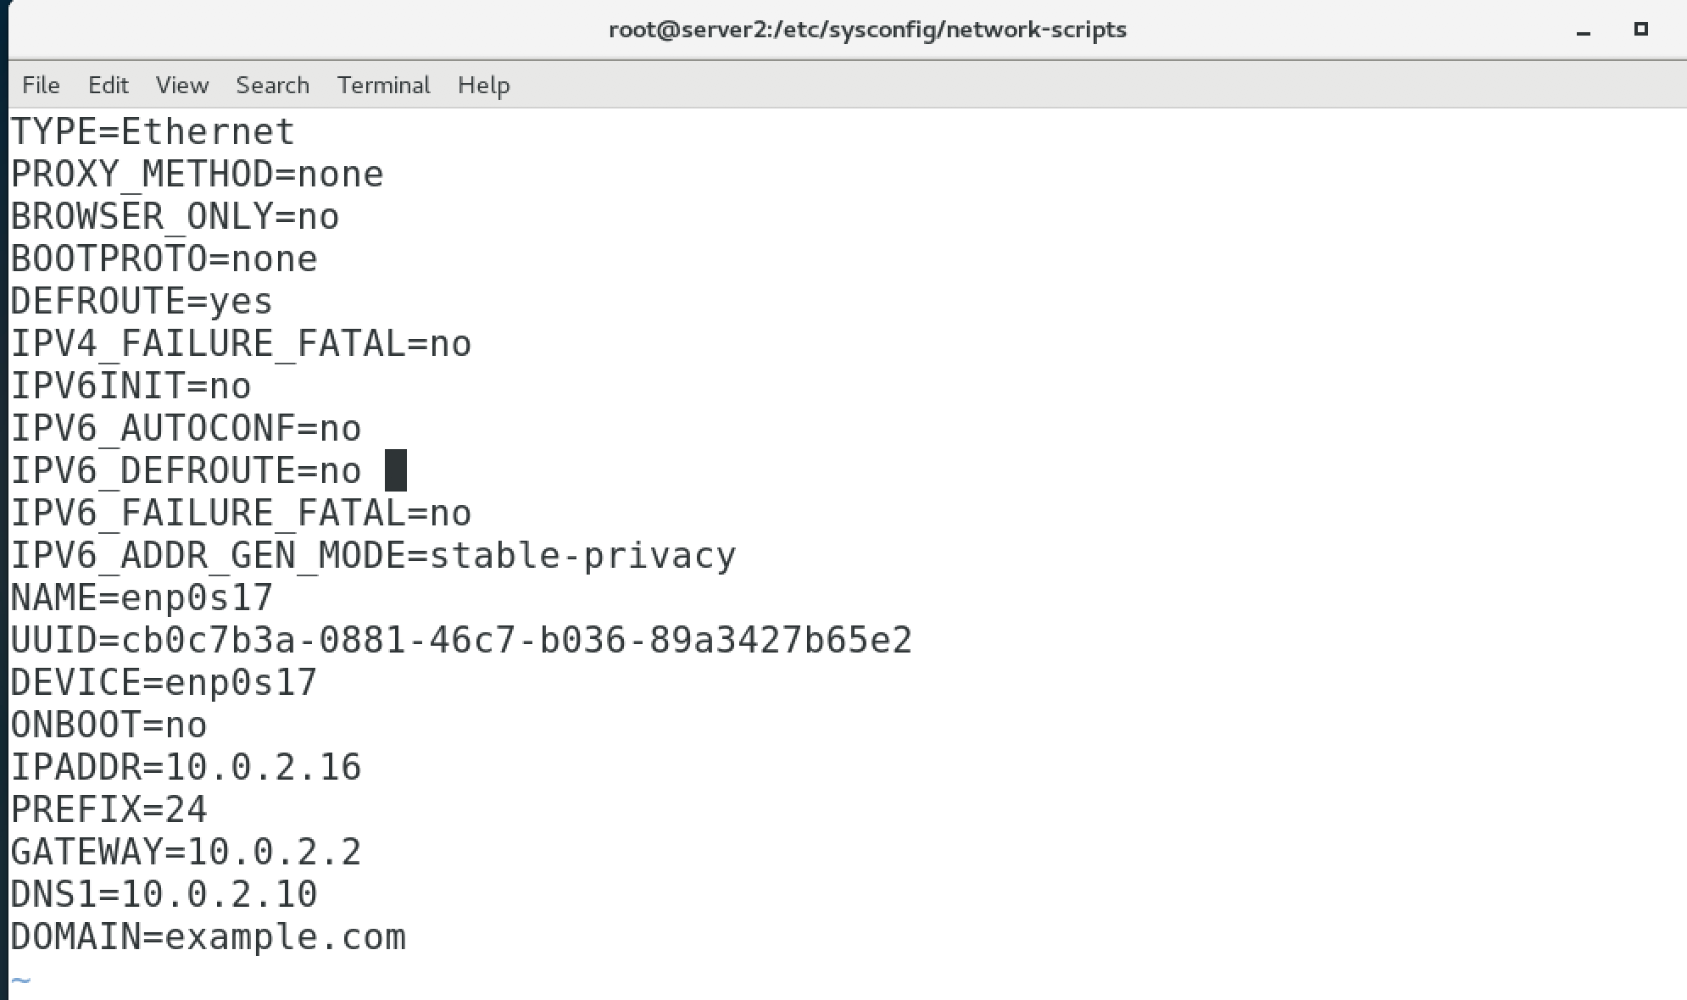Click the IPV6_ADDR_GEN_MODE=stable-privacy line
Image resolution: width=1687 pixels, height=1000 pixels.
pos(373,556)
